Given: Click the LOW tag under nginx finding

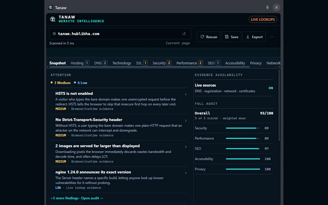Looking at the screenshot, I should coord(58,188).
